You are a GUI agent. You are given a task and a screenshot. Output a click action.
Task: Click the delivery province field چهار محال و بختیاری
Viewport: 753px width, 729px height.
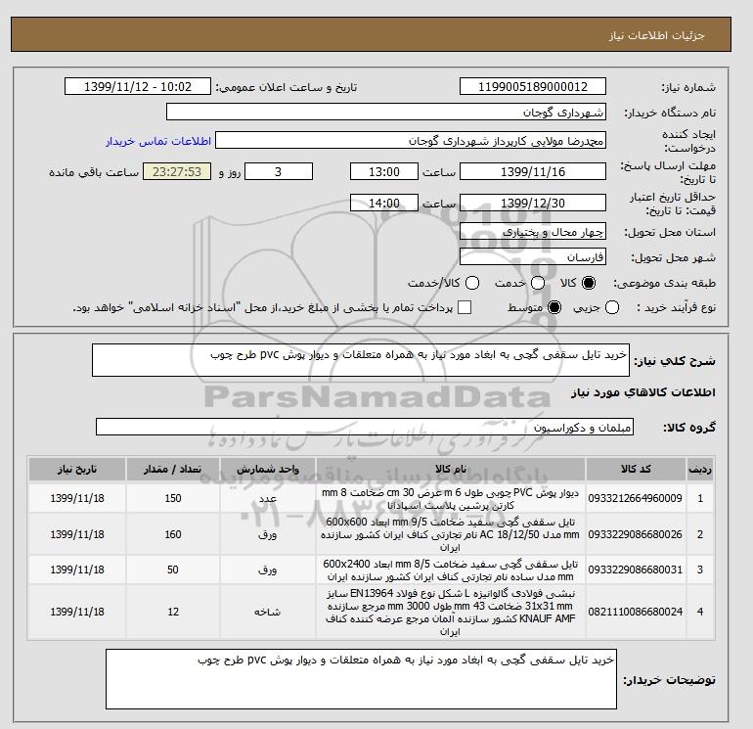533,232
